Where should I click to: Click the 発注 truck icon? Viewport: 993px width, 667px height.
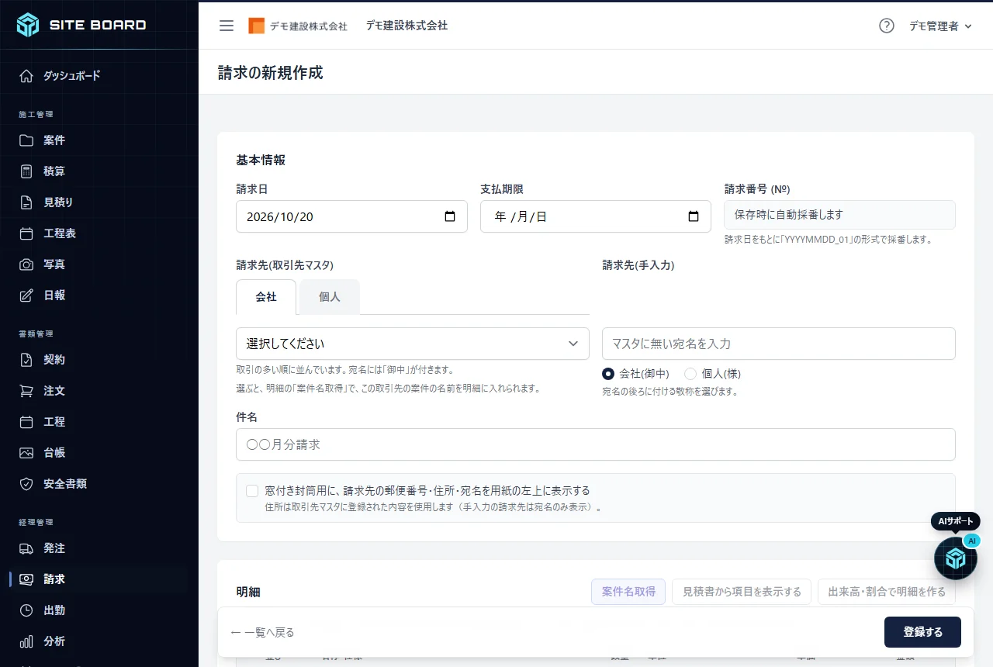(x=26, y=548)
